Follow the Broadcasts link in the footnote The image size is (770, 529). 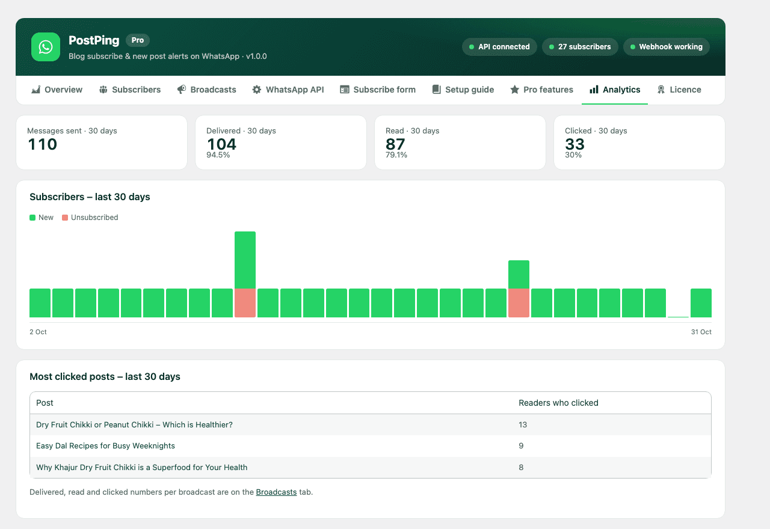276,492
